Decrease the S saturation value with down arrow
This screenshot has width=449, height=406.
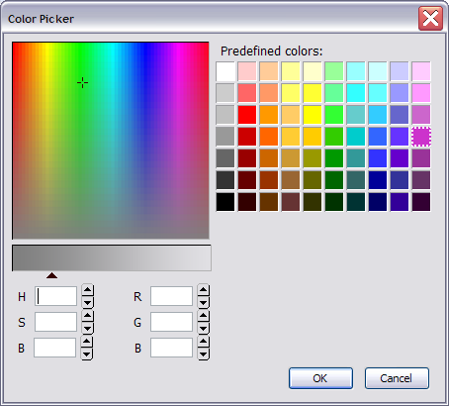(87, 328)
